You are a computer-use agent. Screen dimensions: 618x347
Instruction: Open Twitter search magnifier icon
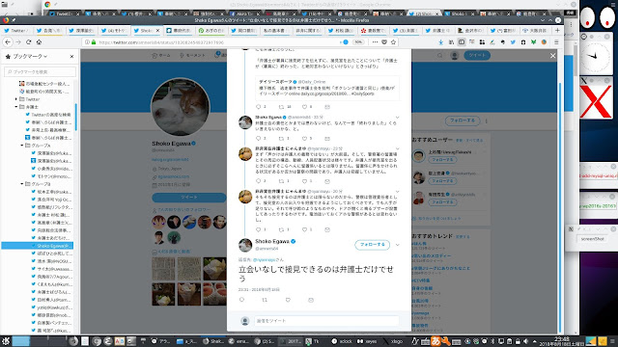click(440, 56)
